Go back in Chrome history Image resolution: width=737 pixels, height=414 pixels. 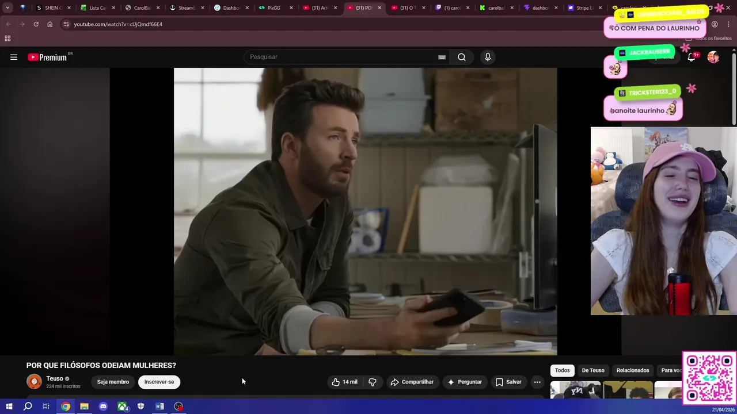[8, 24]
